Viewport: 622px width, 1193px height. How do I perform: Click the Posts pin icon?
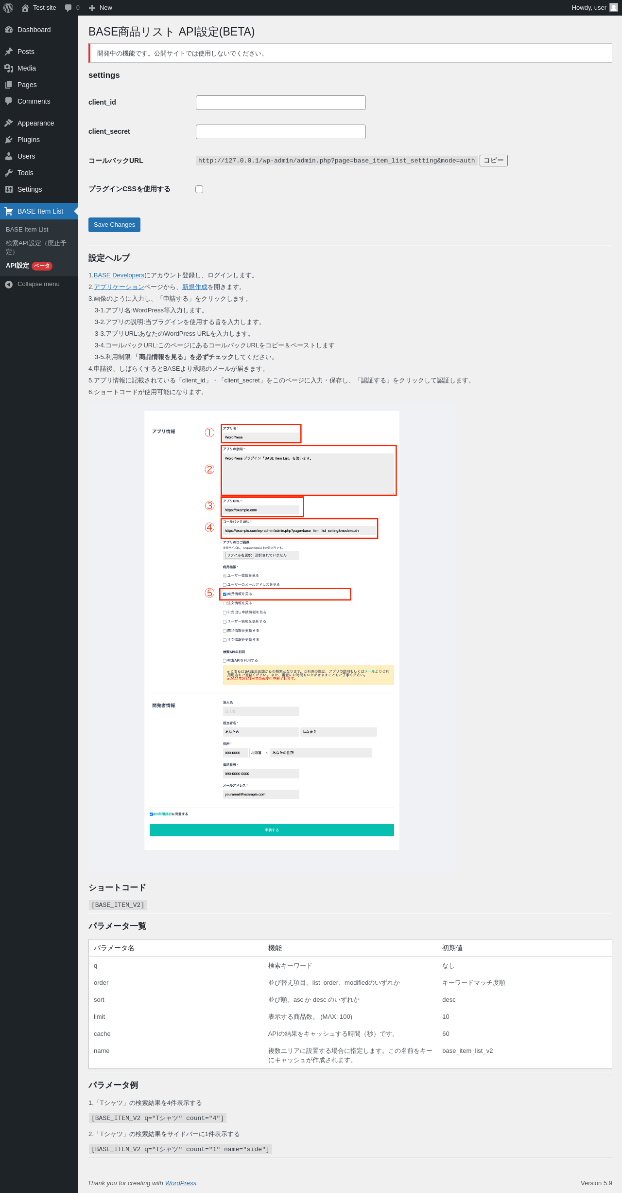9,52
